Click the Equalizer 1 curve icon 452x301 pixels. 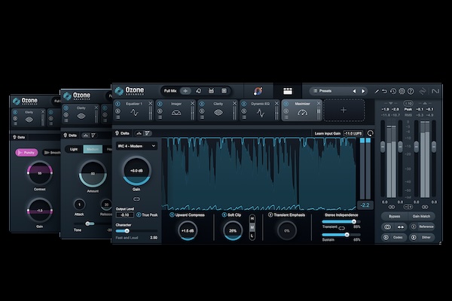134,113
